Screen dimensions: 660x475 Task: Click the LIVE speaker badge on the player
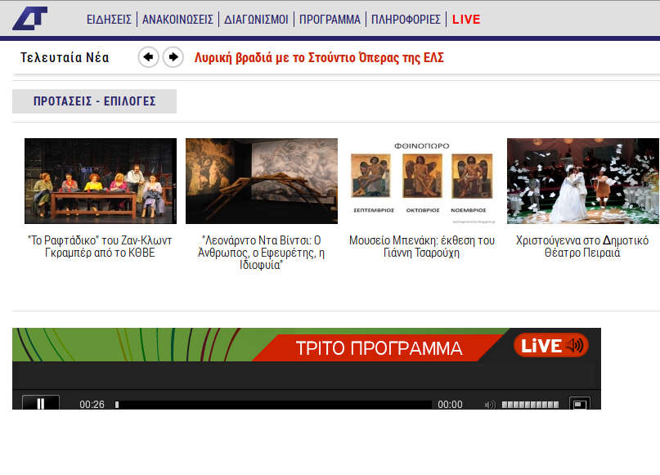[x=551, y=345]
